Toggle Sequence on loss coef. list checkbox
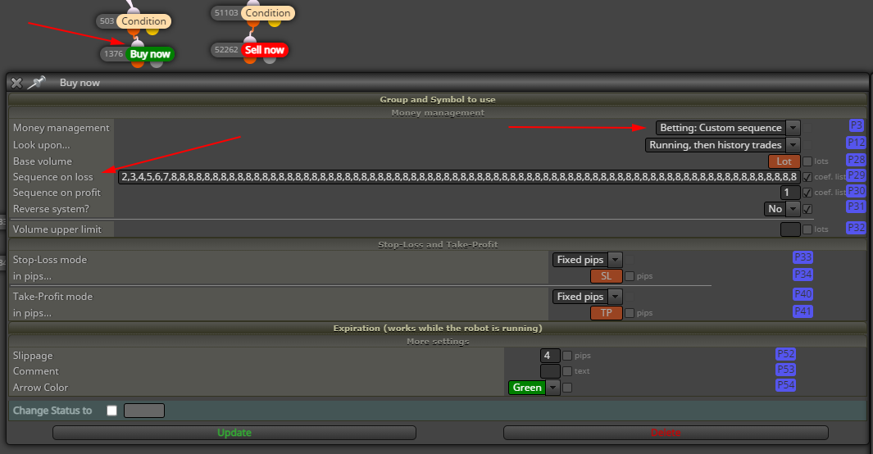This screenshot has height=454, width=873. [807, 177]
